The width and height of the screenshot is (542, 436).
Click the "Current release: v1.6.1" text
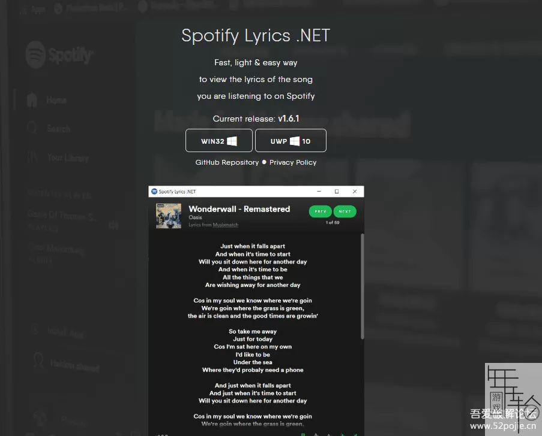[256, 119]
